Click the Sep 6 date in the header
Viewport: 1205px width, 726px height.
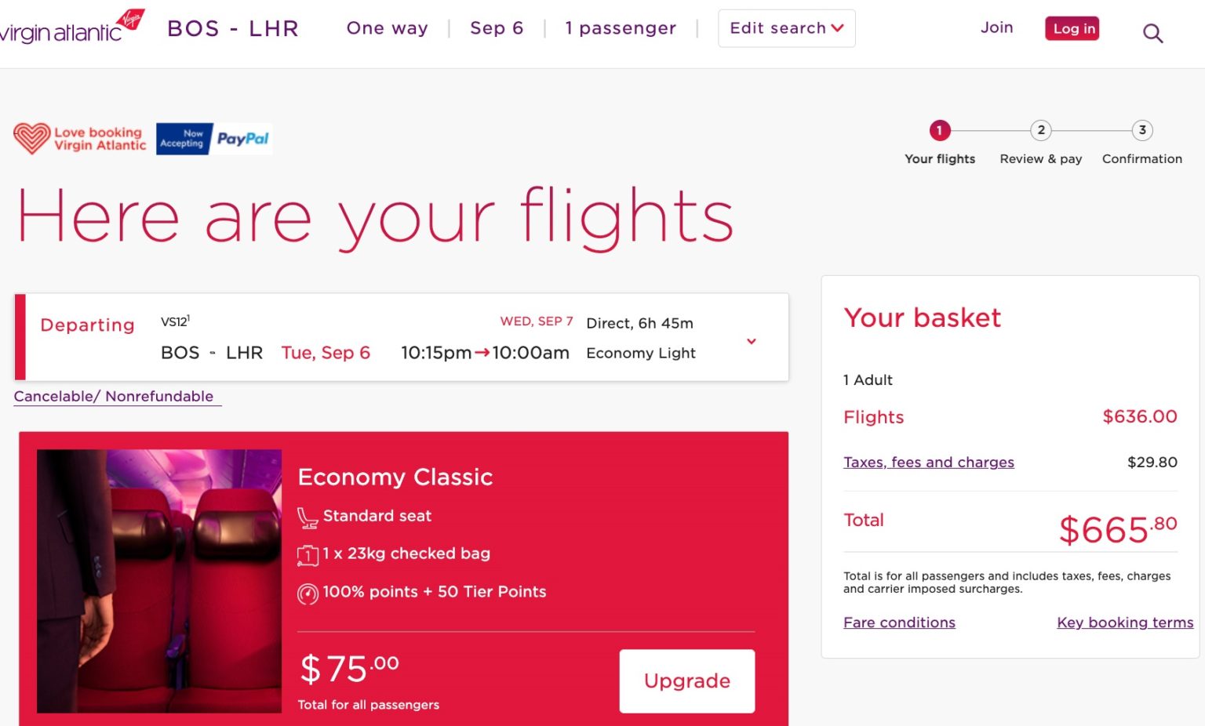click(497, 27)
